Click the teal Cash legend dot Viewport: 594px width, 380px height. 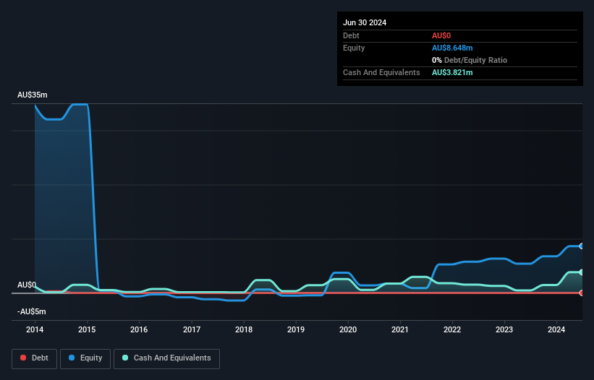tap(125, 358)
